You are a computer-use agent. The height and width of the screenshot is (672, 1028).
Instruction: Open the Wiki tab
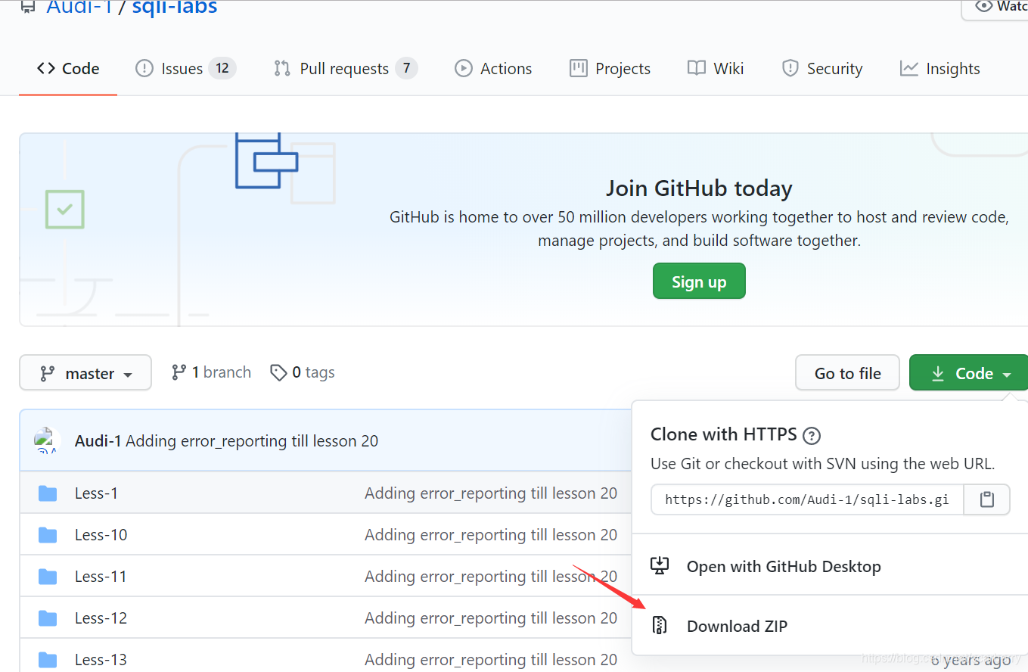716,69
